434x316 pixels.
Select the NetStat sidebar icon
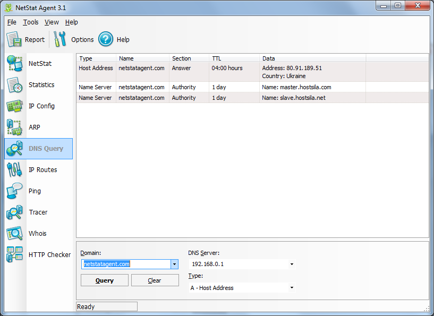click(14, 63)
